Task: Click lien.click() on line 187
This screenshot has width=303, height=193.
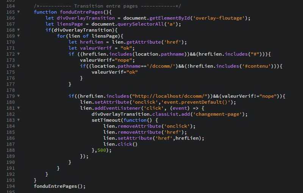Action: pyautogui.click(x=120, y=144)
